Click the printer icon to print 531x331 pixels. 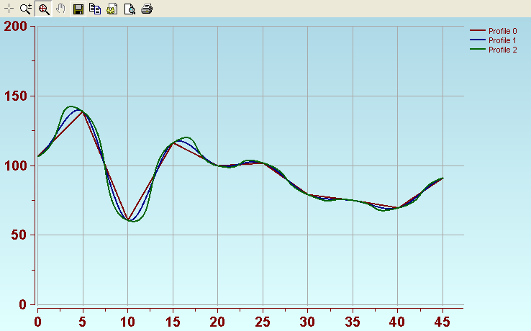[x=147, y=9]
